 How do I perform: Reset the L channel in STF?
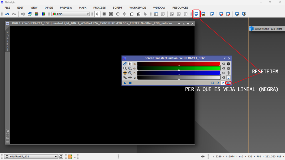click(223, 77)
